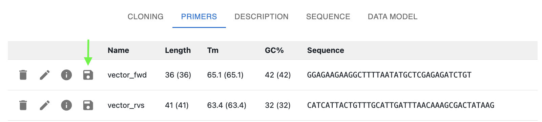Image resolution: width=542 pixels, height=122 pixels.
Task: Save the vector_rvs primer
Action: (88, 105)
